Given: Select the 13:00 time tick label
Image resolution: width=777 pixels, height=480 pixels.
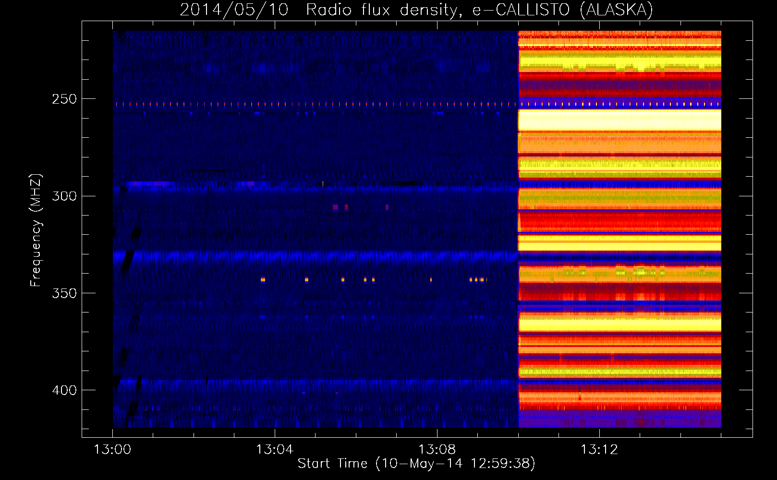Looking at the screenshot, I should point(112,450).
